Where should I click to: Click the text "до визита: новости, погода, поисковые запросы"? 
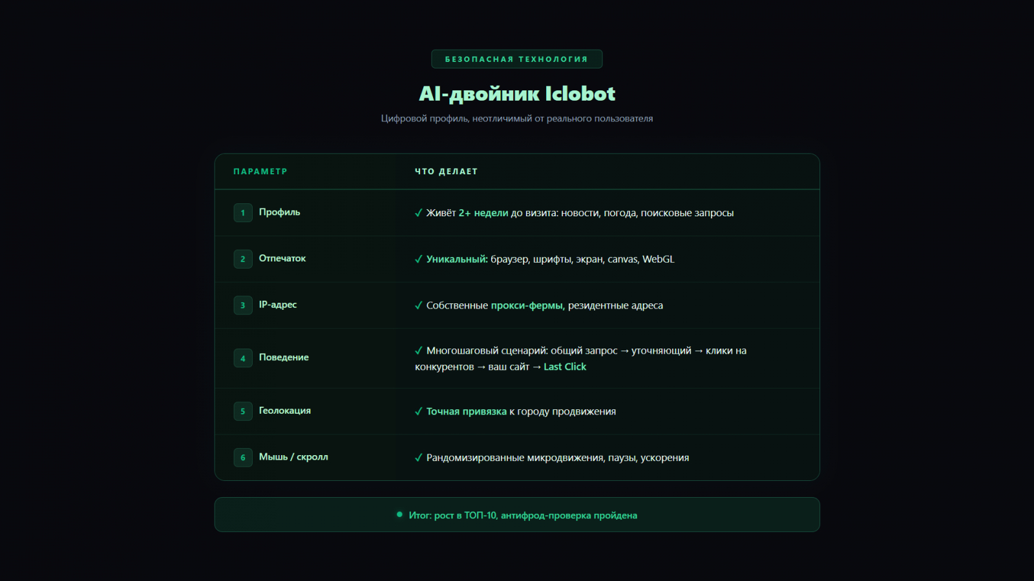coord(622,213)
